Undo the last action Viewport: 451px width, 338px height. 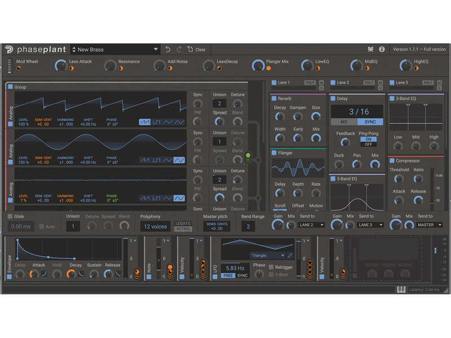tap(168, 50)
